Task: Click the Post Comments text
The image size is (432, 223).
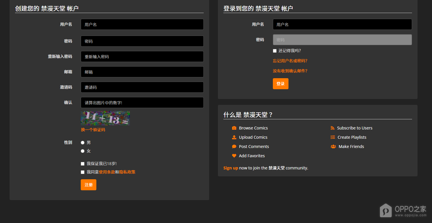Action: pos(254,147)
